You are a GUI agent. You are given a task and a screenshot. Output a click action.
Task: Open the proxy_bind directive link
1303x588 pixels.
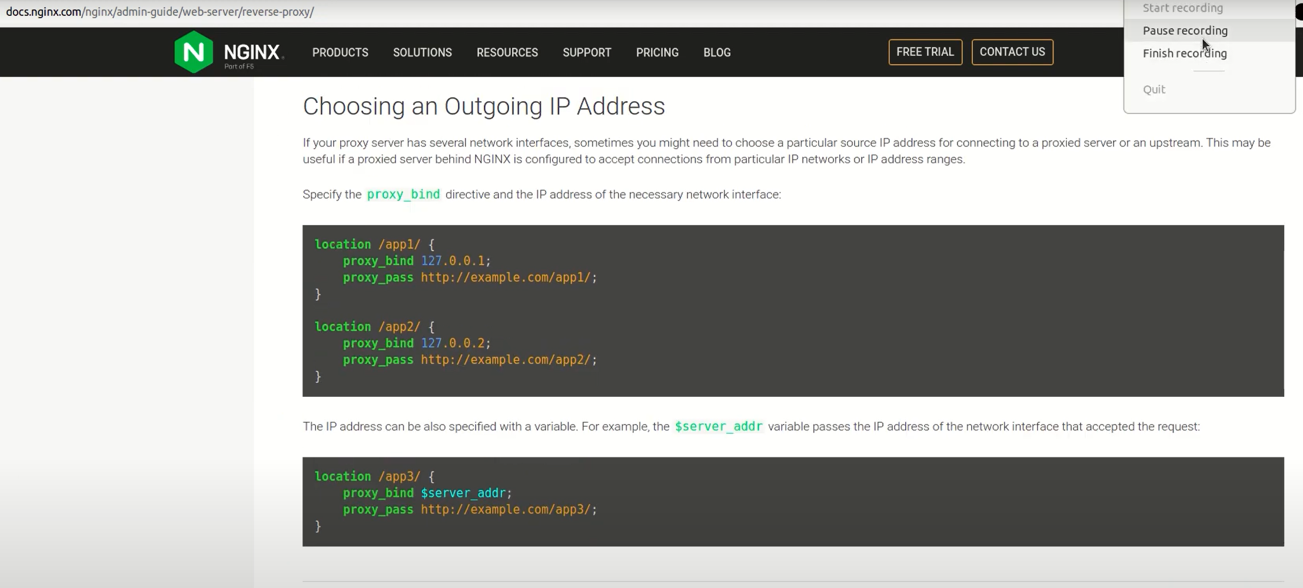point(403,195)
